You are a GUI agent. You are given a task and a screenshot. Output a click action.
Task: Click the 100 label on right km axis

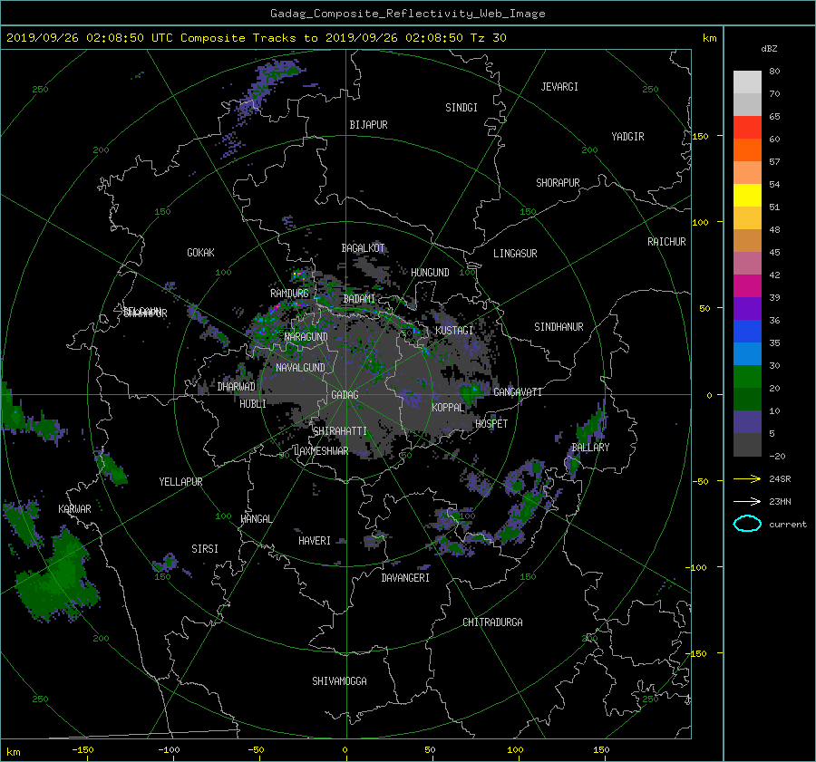[x=700, y=222]
